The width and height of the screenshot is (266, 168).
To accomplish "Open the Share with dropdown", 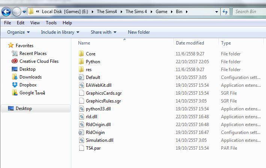I will pos(104,32).
